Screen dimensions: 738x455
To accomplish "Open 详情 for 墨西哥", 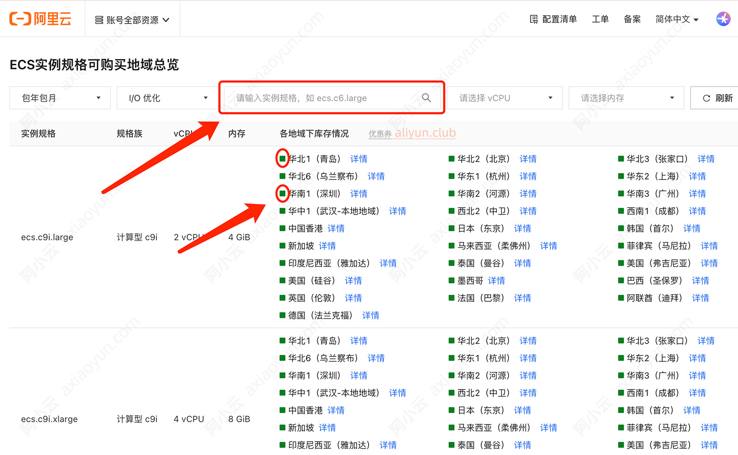I will coord(497,281).
